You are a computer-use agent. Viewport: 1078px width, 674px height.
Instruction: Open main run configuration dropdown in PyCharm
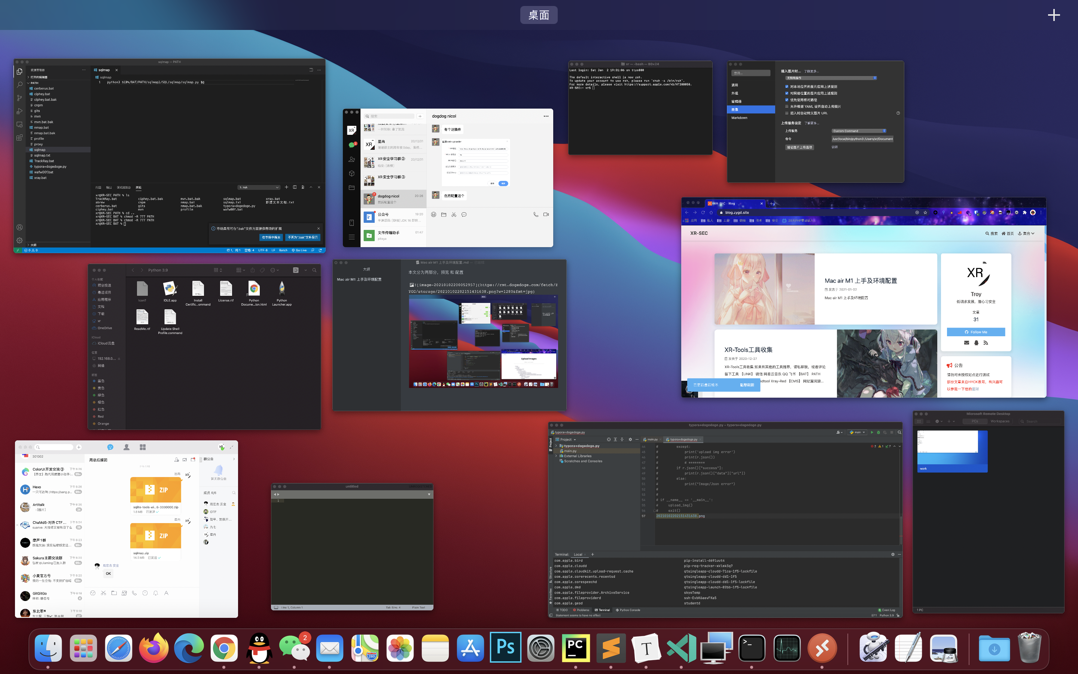[857, 432]
